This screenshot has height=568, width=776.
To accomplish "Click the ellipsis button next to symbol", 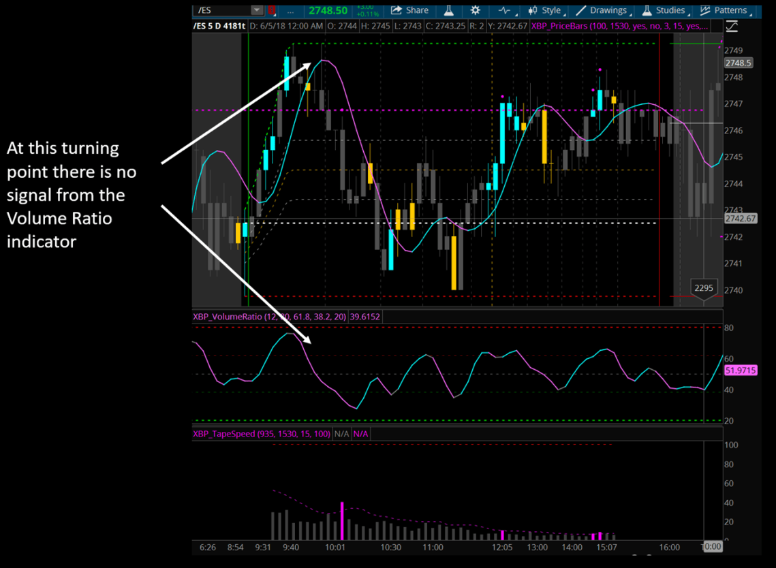I will pos(290,10).
